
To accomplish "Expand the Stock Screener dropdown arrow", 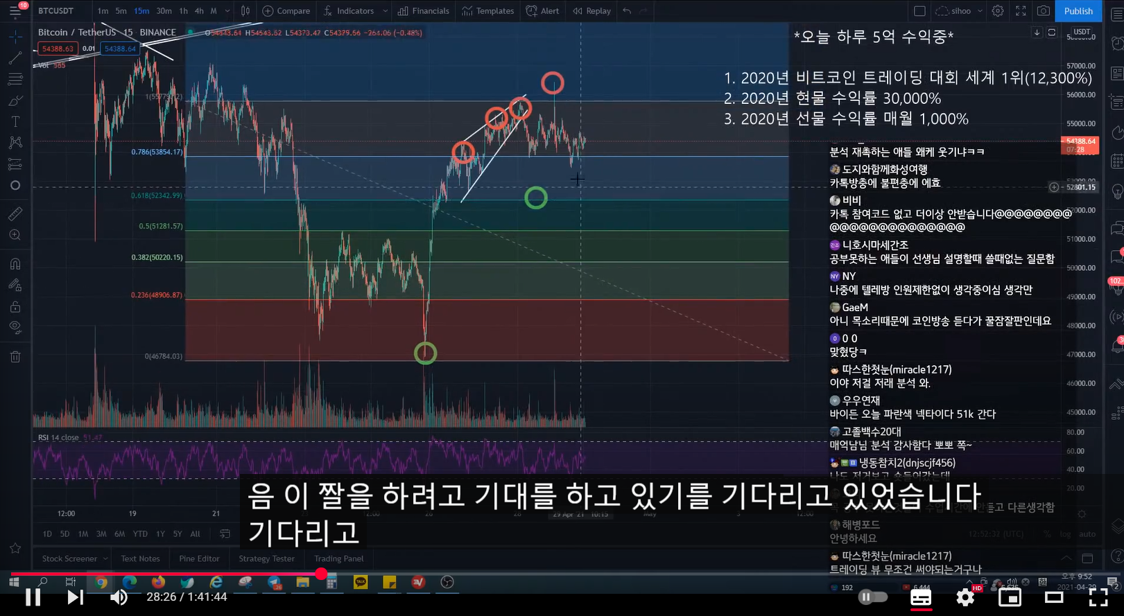I will [x=105, y=558].
